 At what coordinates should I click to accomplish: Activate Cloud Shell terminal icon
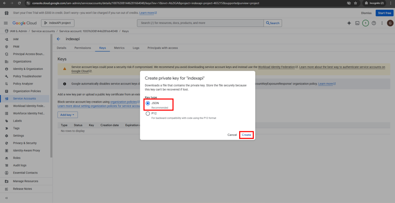357,23
